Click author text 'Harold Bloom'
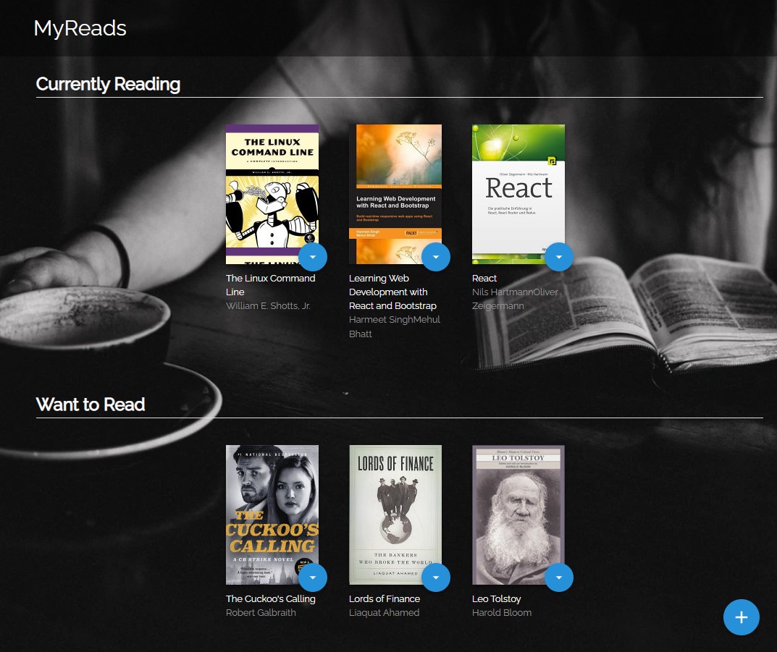 coord(502,613)
